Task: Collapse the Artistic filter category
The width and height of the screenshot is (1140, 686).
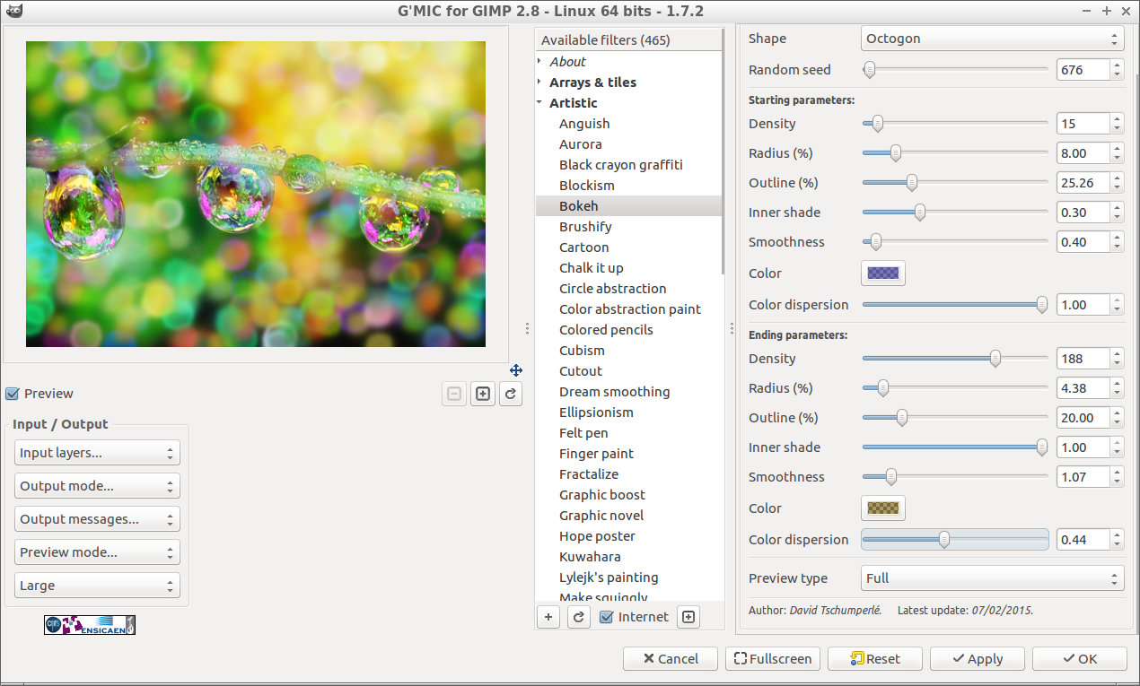Action: click(x=539, y=103)
